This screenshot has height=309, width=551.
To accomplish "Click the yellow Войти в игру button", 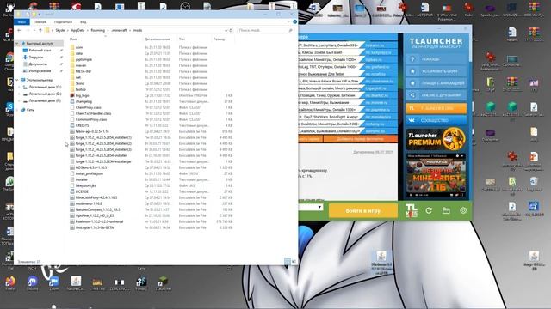I will coord(363,211).
